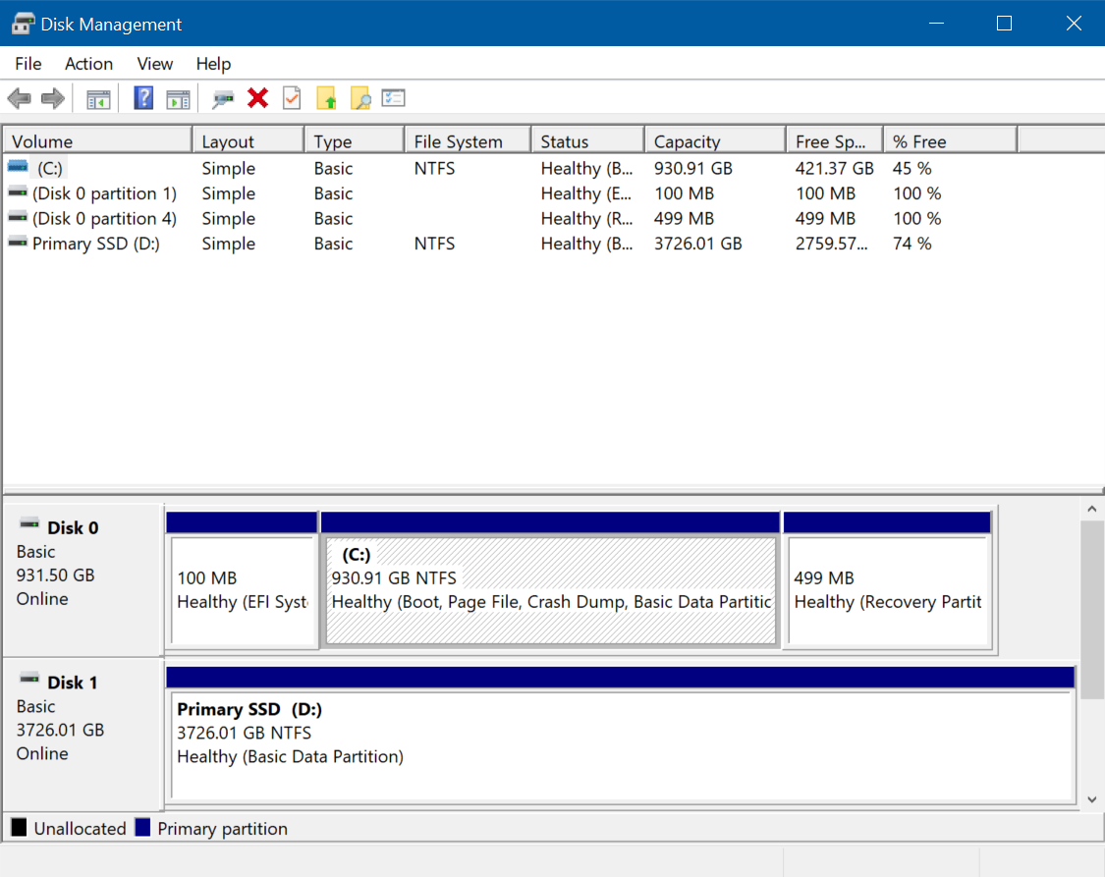This screenshot has height=877, width=1105.
Task: Click the red X Delete icon
Action: [x=258, y=98]
